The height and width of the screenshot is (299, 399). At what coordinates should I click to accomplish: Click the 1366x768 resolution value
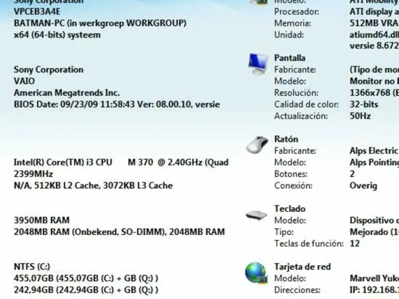pyautogui.click(x=375, y=93)
